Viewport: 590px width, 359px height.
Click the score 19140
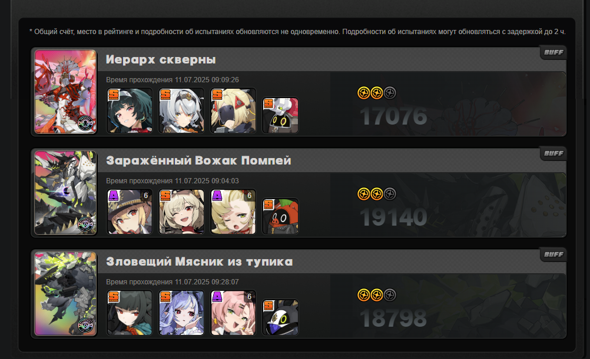[x=393, y=217]
